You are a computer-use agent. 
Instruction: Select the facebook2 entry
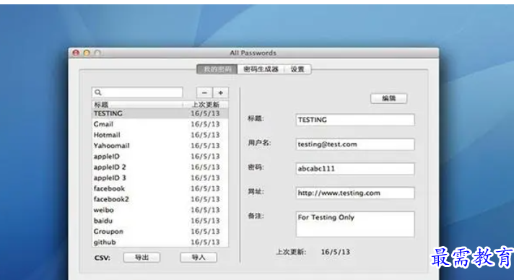point(160,199)
